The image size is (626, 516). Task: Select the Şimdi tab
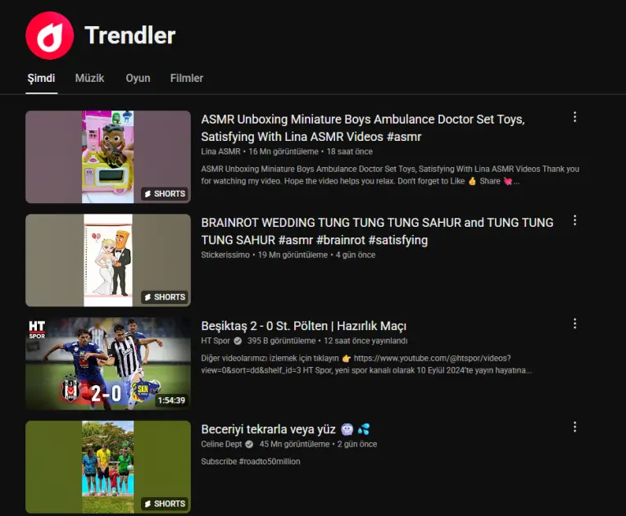[x=41, y=78]
